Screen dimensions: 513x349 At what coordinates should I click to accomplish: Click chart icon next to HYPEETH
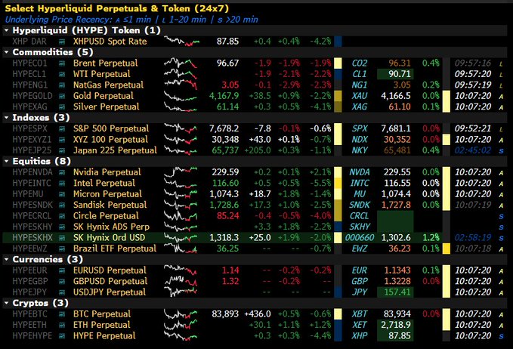62,325
